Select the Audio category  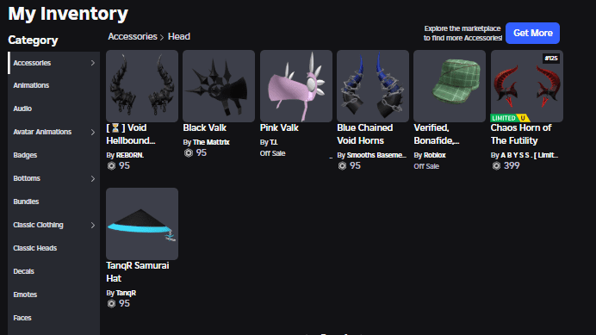click(x=54, y=109)
